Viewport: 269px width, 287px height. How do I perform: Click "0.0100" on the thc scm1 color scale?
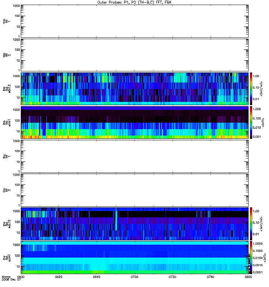pos(258,258)
